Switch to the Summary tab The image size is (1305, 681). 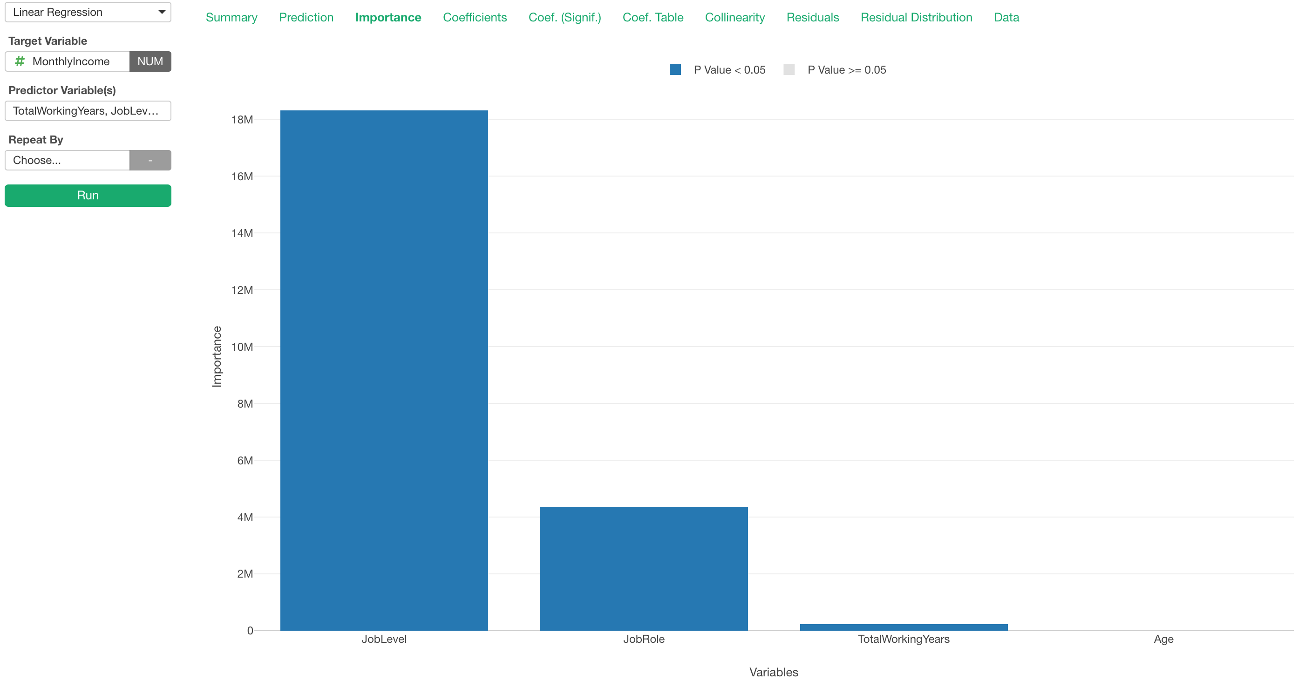(231, 17)
